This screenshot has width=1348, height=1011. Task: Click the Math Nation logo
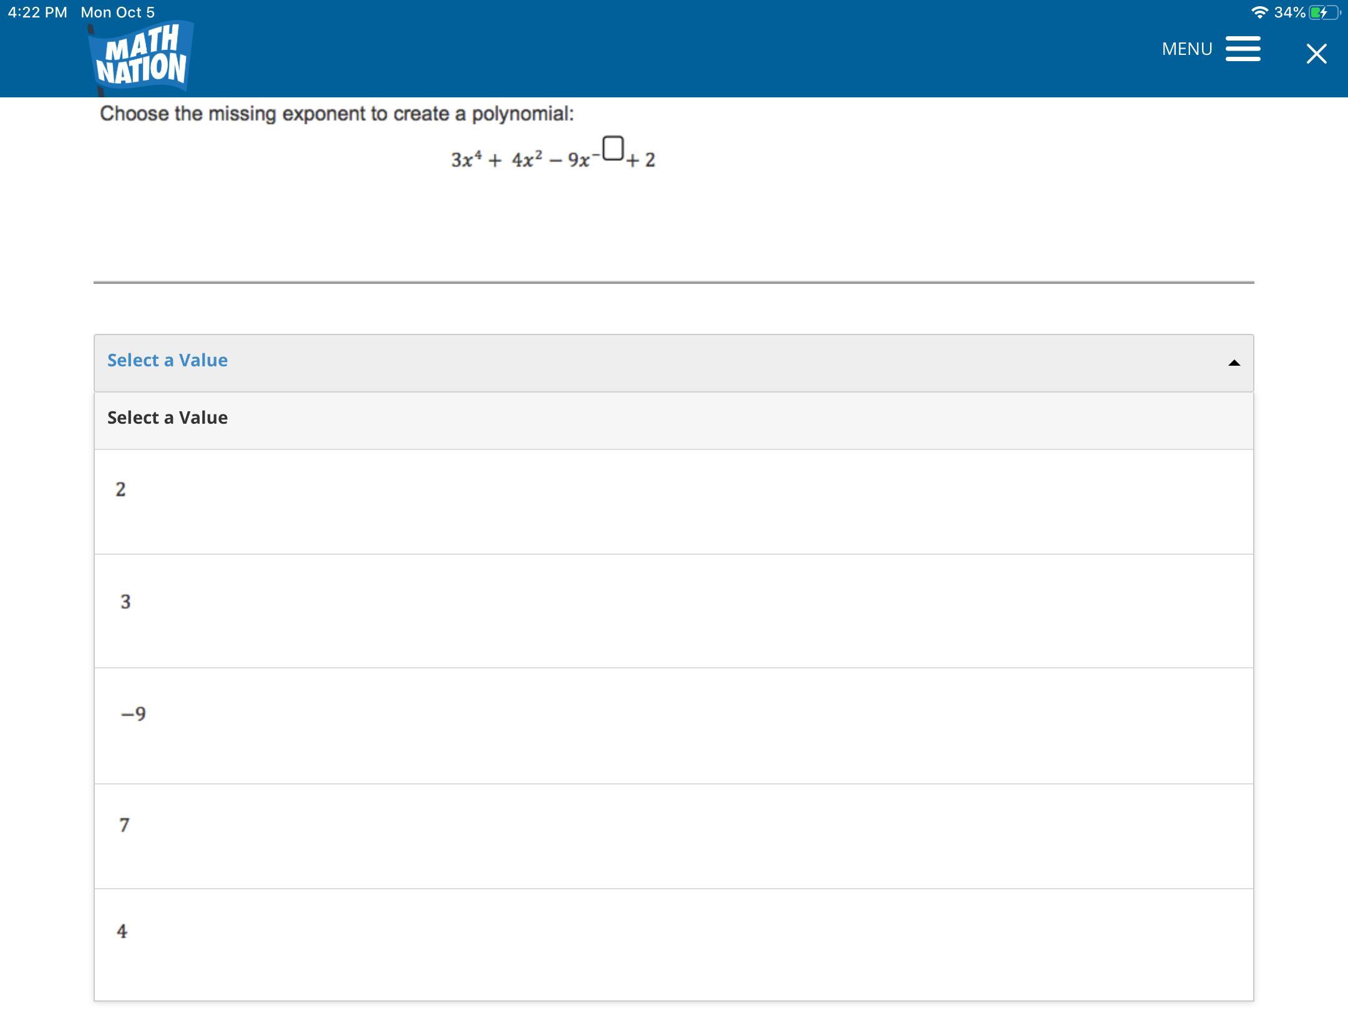pos(142,57)
